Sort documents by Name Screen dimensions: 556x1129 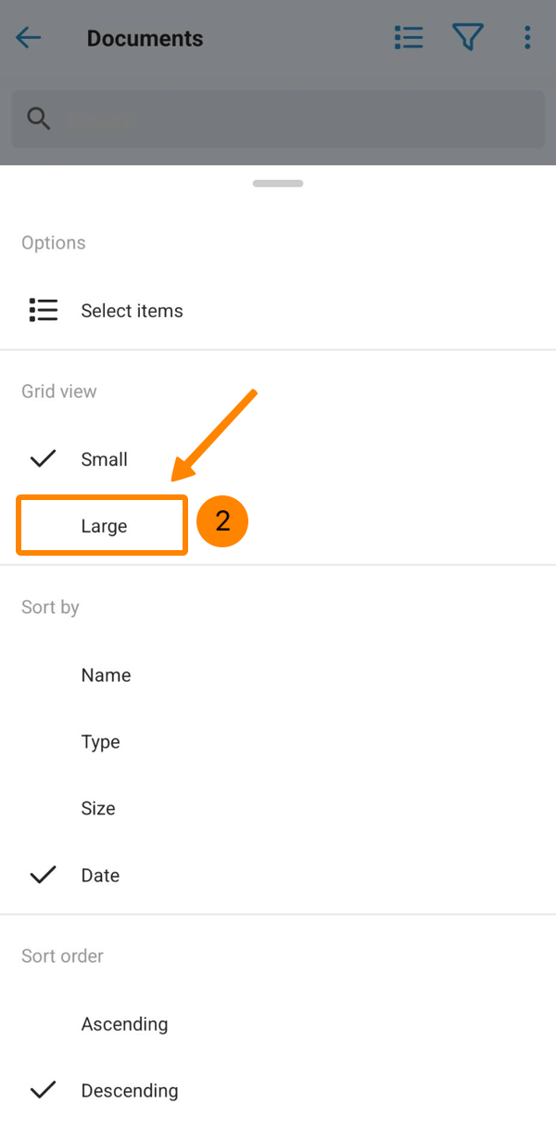pos(106,675)
